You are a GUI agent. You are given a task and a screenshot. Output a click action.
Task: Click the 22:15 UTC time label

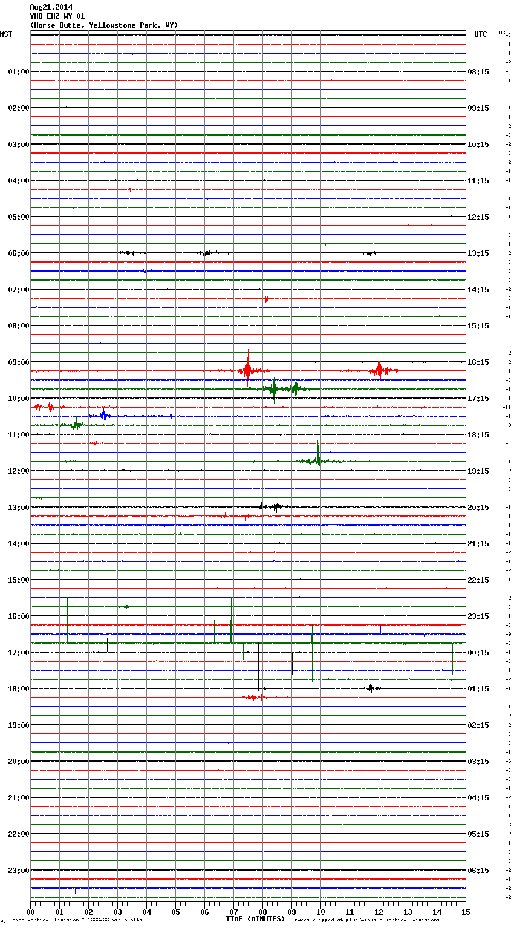(478, 580)
